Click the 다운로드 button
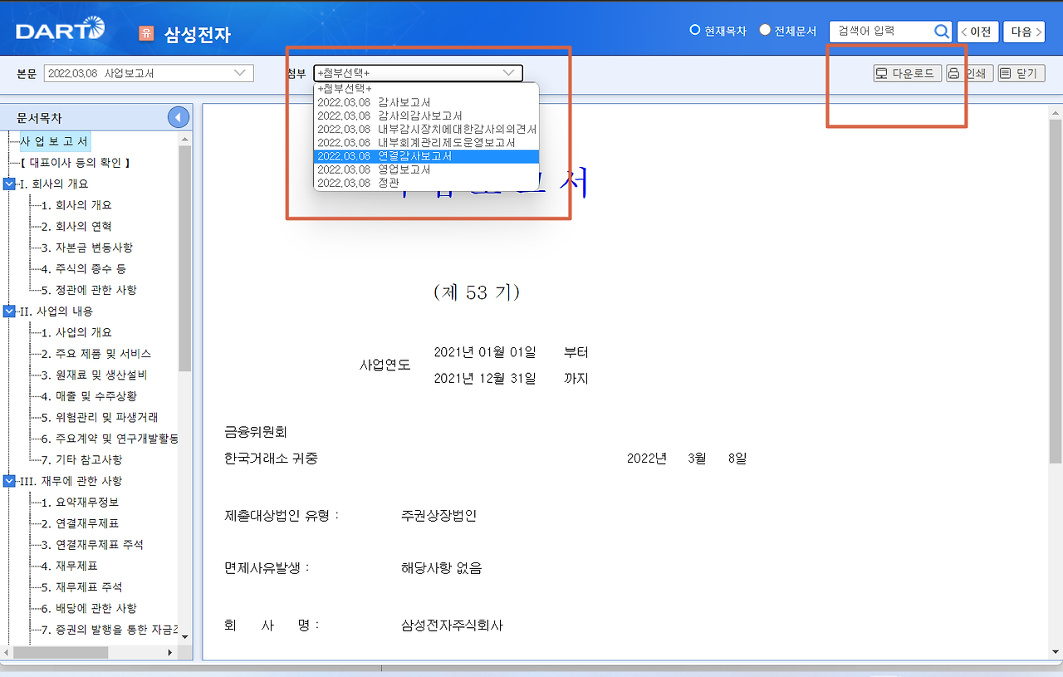 pyautogui.click(x=907, y=73)
